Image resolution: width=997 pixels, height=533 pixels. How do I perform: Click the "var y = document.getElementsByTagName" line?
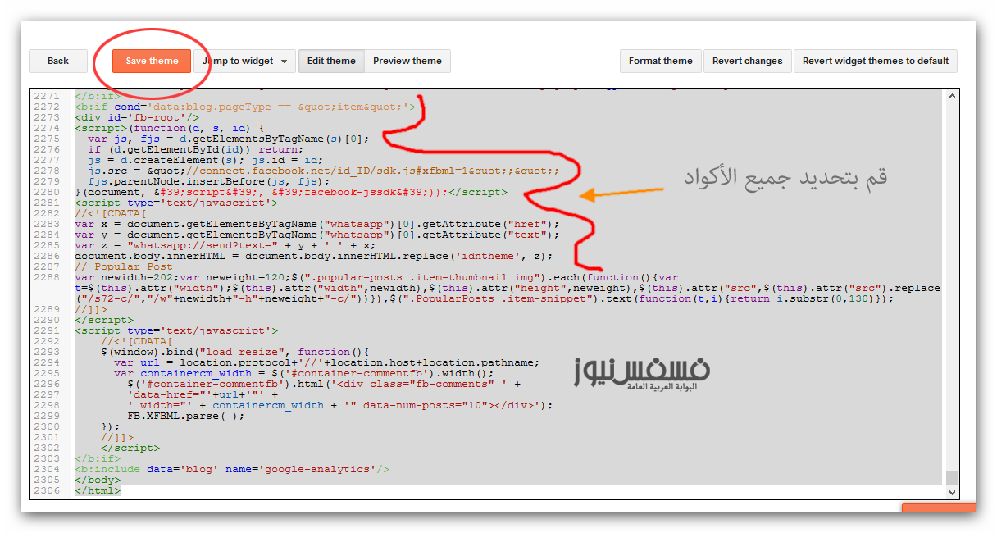[316, 235]
